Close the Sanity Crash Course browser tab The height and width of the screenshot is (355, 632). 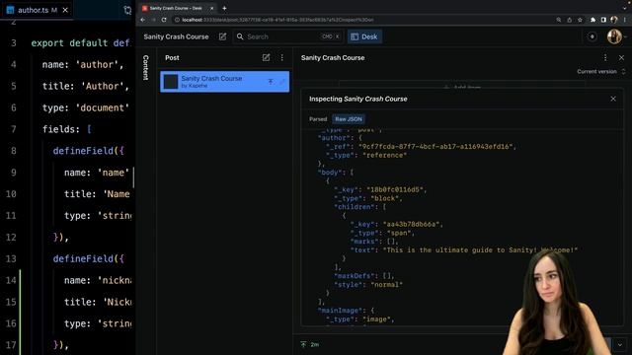211,8
